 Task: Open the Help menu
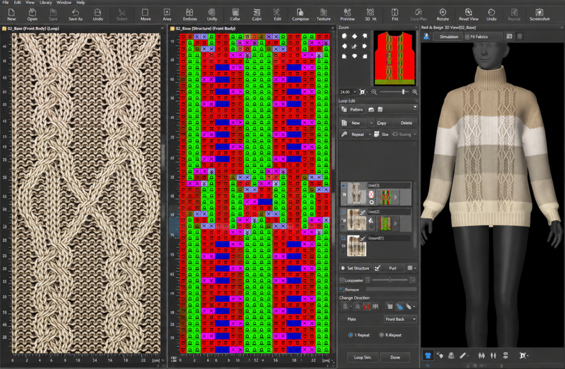pyautogui.click(x=81, y=3)
